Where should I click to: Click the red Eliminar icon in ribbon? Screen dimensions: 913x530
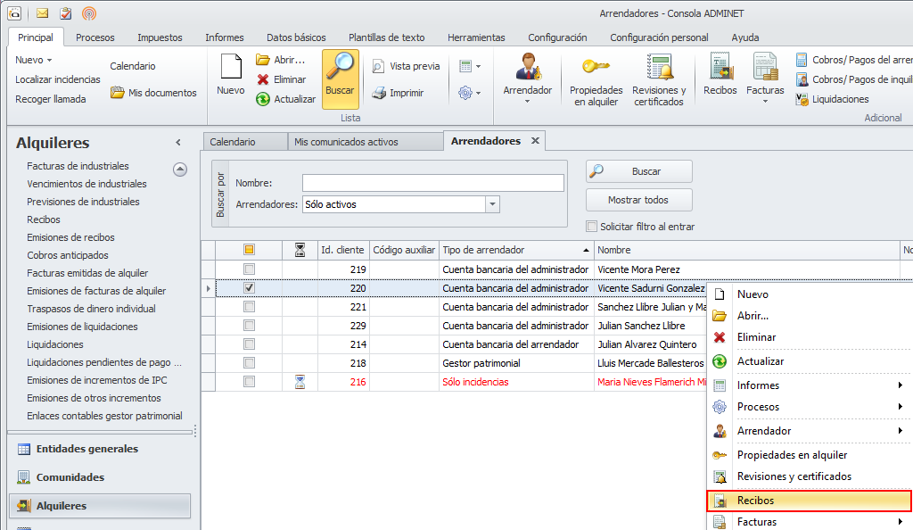(x=263, y=79)
